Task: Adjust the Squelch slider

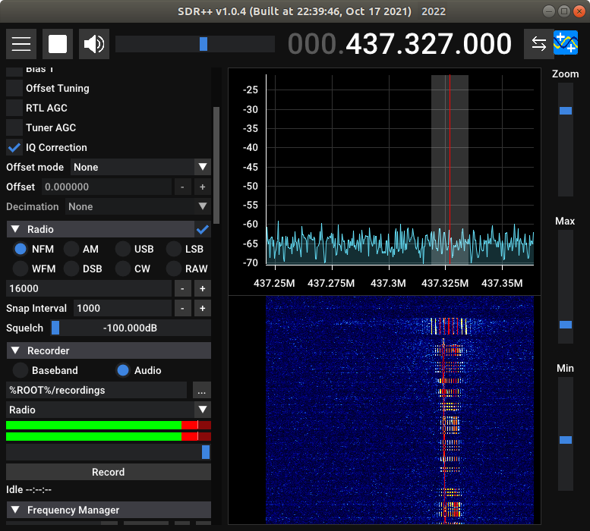Action: (x=131, y=328)
